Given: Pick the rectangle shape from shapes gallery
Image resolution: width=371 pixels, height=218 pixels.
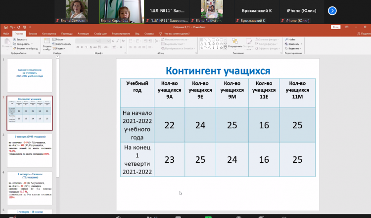Looking at the screenshot, I should 213,40.
